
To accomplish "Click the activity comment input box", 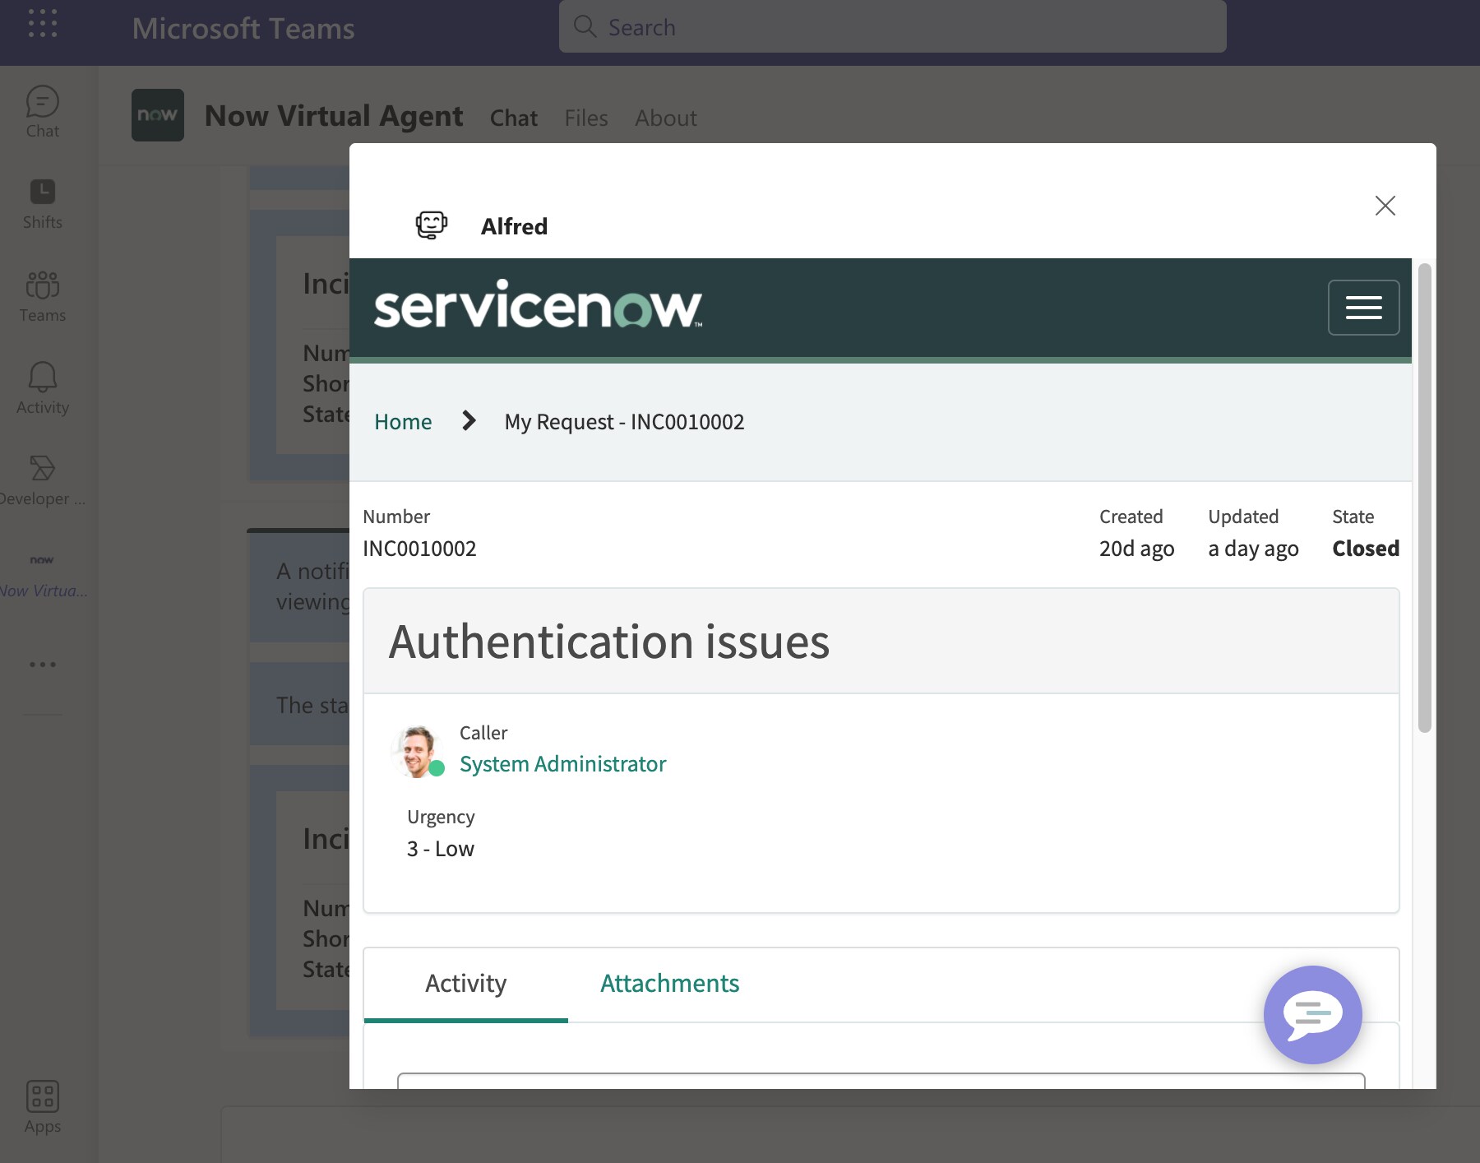I will pyautogui.click(x=881, y=1081).
